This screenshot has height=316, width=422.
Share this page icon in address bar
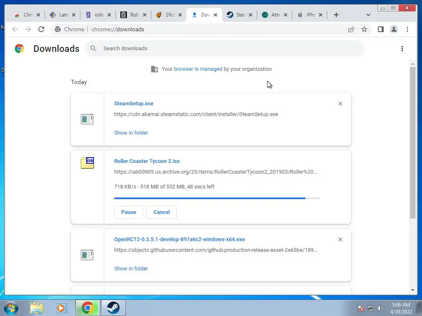point(351,29)
